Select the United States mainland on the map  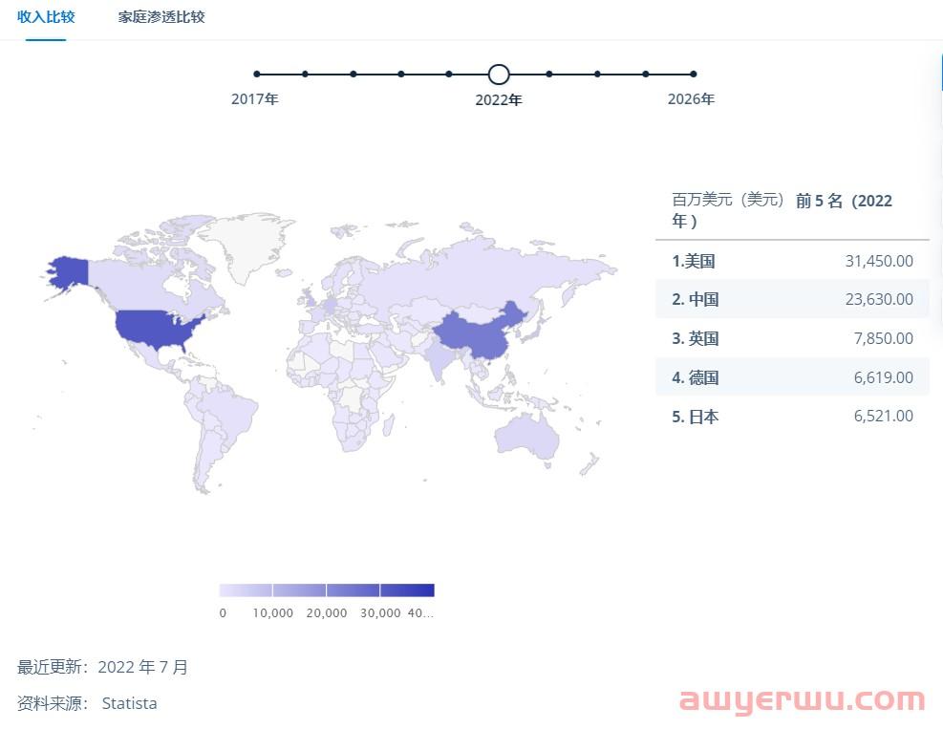click(x=155, y=329)
